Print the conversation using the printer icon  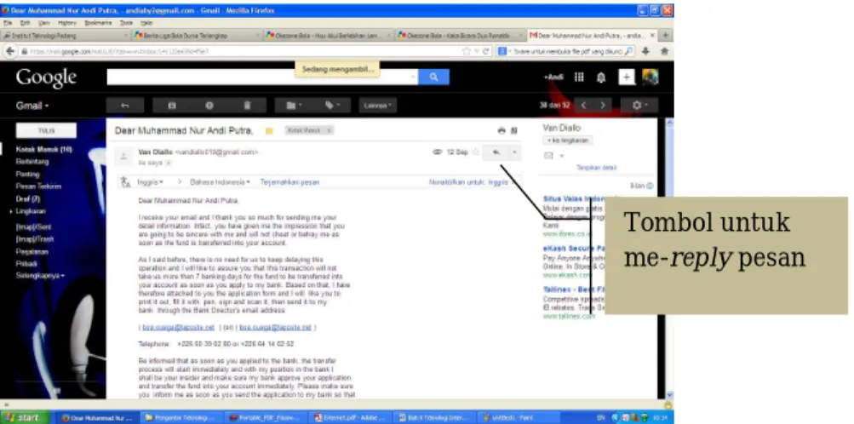pos(502,130)
